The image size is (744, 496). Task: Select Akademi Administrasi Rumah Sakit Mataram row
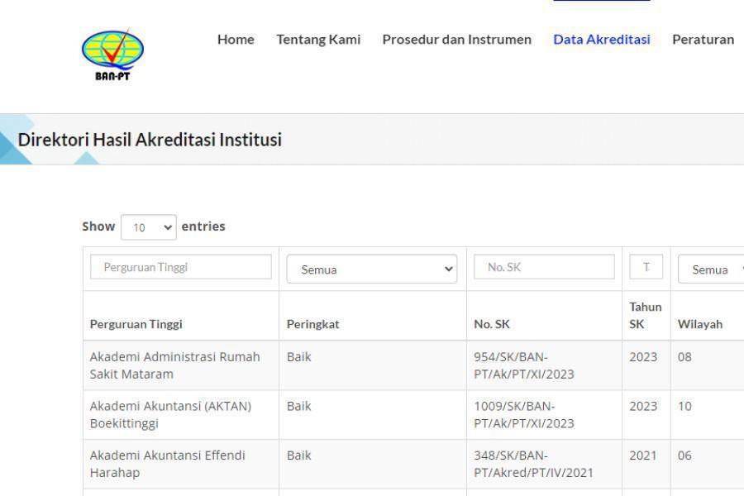click(413, 365)
